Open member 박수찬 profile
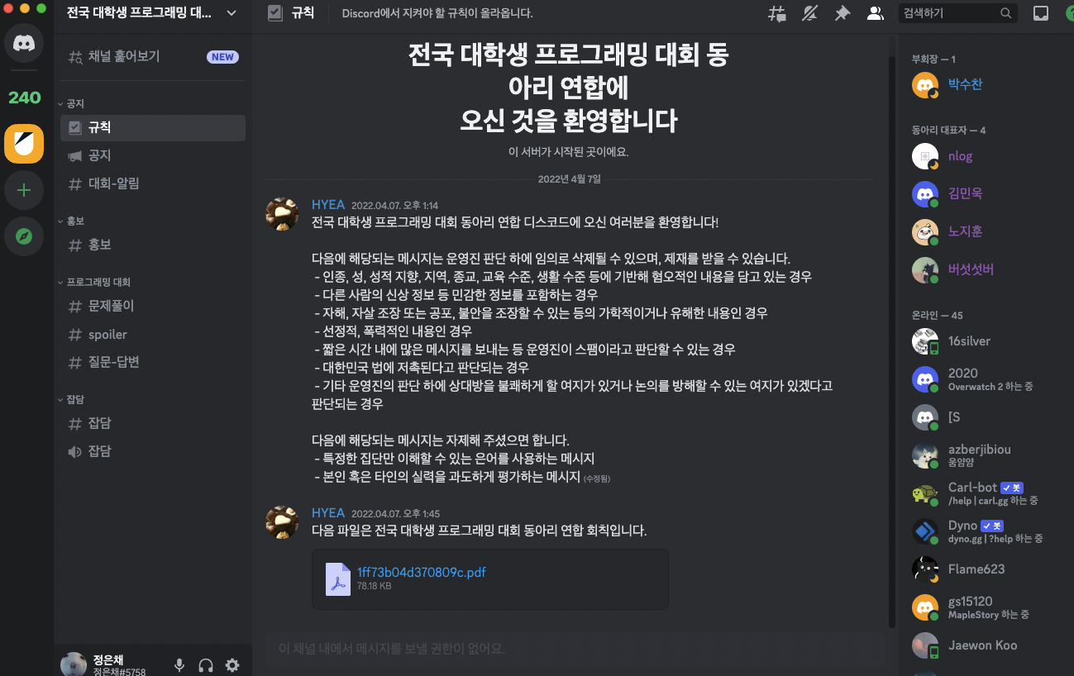Image resolution: width=1074 pixels, height=676 pixels. [x=983, y=84]
